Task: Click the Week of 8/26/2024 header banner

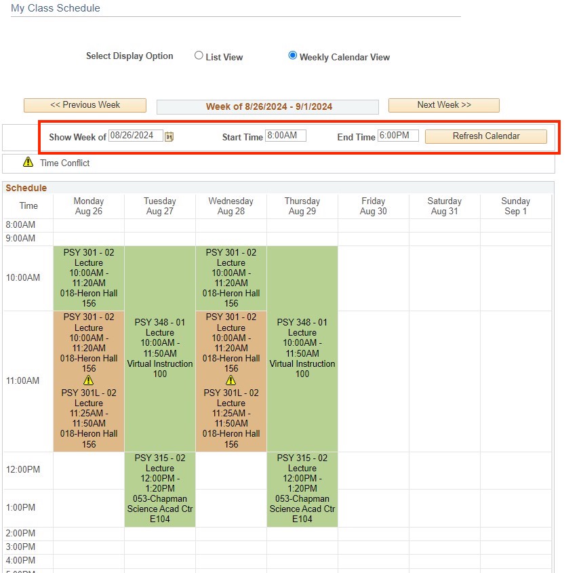Action: point(268,106)
